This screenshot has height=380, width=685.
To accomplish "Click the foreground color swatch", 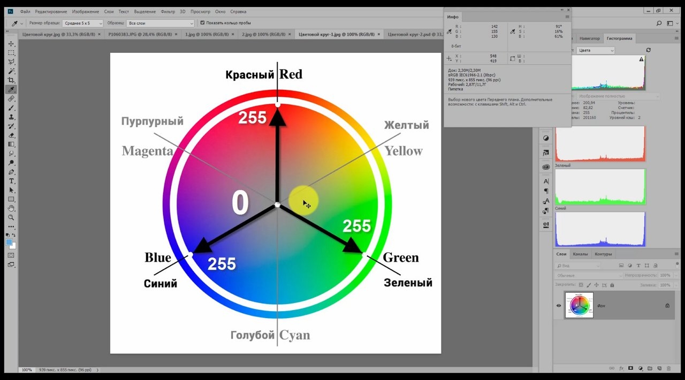I will coord(9,242).
